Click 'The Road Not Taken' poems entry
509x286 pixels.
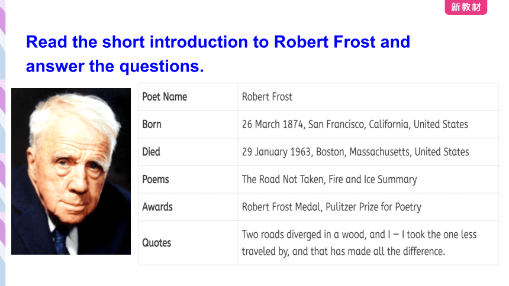click(x=282, y=179)
